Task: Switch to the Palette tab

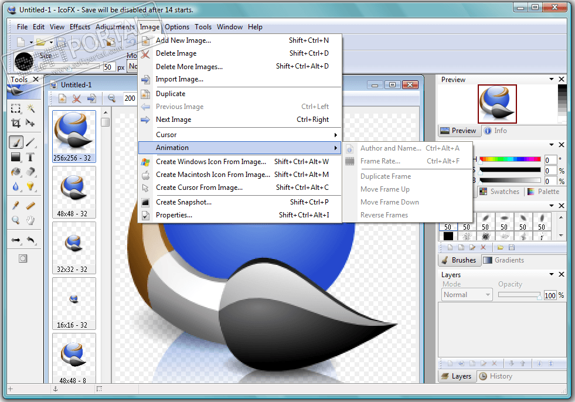Action: coord(543,192)
